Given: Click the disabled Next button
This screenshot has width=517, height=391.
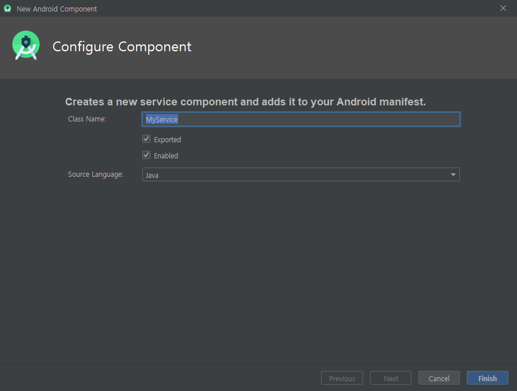Looking at the screenshot, I should point(391,378).
